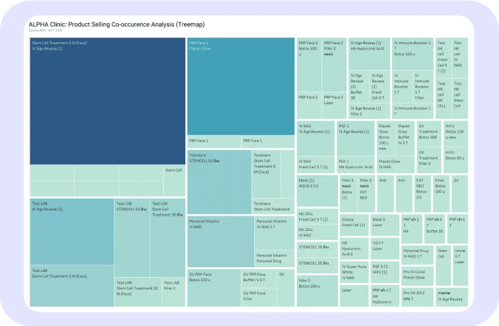Click the FAT RED Botox (1) cell
This screenshot has height=326, width=499.
[x=422, y=194]
